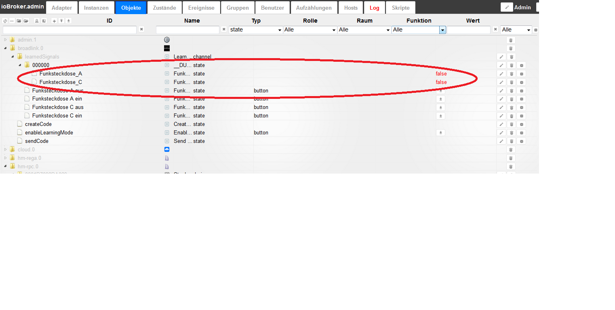Click the refresh objects tree icon

tap(5, 21)
